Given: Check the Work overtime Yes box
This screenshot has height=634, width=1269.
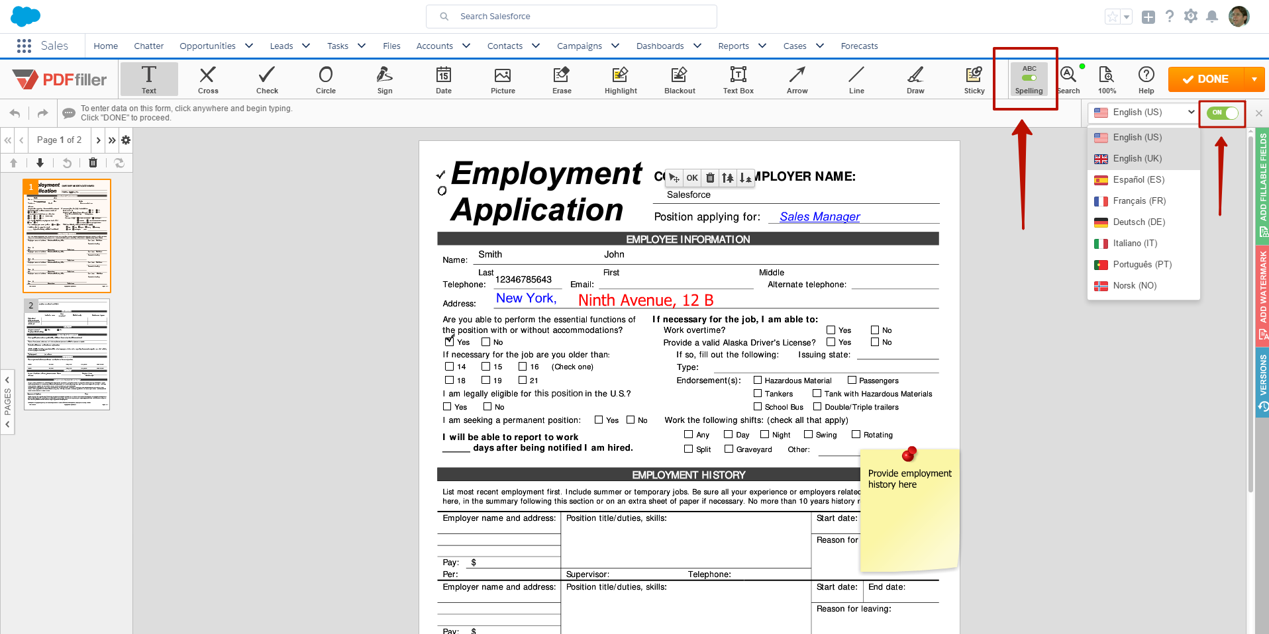Looking at the screenshot, I should coord(831,330).
